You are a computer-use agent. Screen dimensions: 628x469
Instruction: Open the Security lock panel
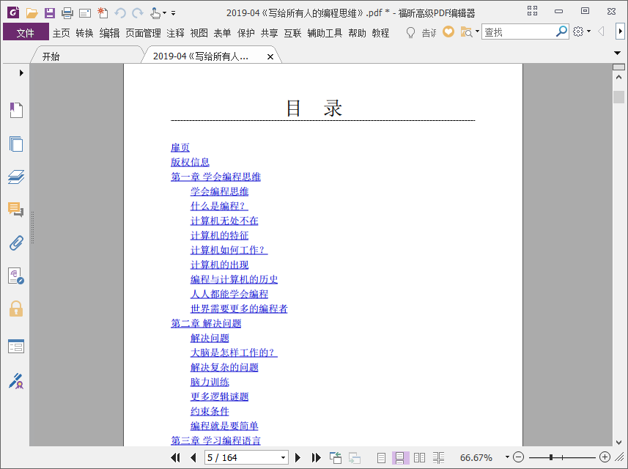pos(16,309)
